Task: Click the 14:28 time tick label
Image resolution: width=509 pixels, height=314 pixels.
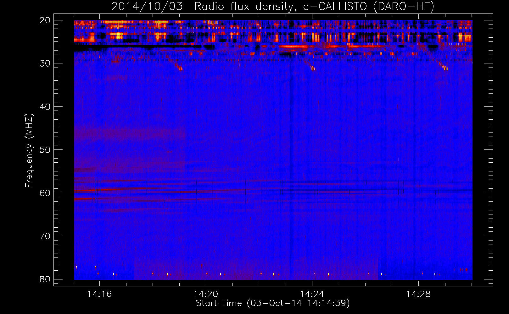Action: click(418, 294)
